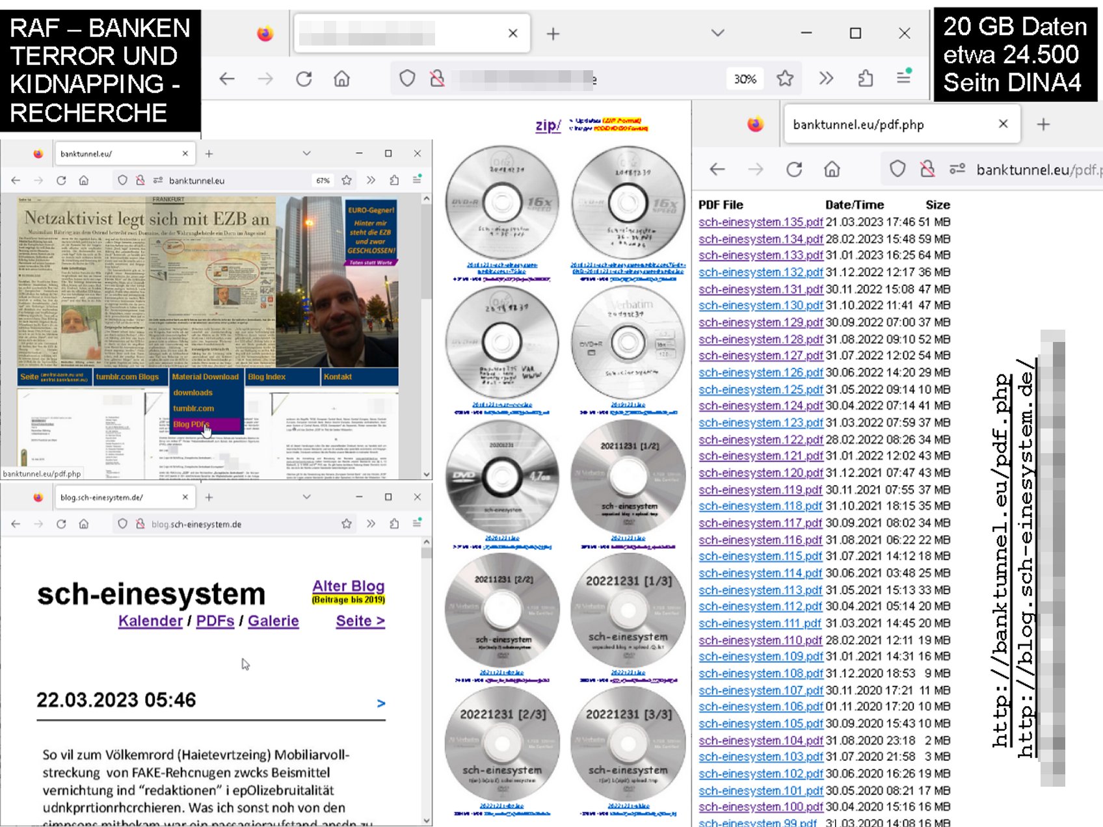Go to next page via Seite > link
This screenshot has height=827, width=1103.
[360, 621]
